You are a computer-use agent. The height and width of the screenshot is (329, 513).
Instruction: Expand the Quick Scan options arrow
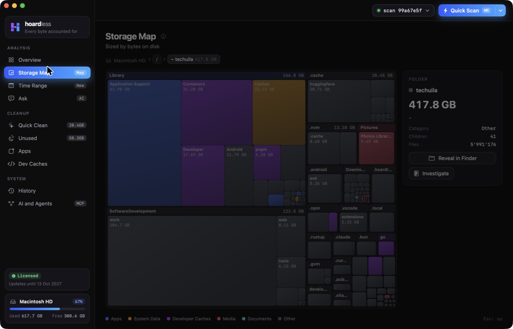(x=501, y=10)
